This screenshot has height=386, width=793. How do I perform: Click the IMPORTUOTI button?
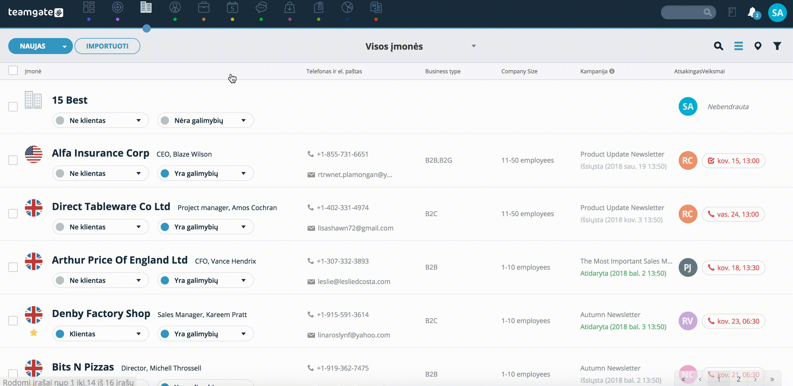point(107,46)
